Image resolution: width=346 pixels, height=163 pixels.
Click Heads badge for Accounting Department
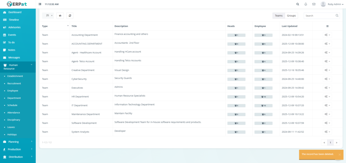click(236, 35)
